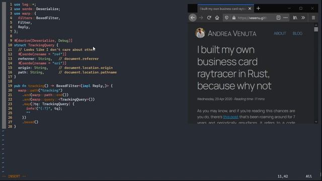
Task: Click the 'use serde::Deserialize;' line
Action: (37, 9)
